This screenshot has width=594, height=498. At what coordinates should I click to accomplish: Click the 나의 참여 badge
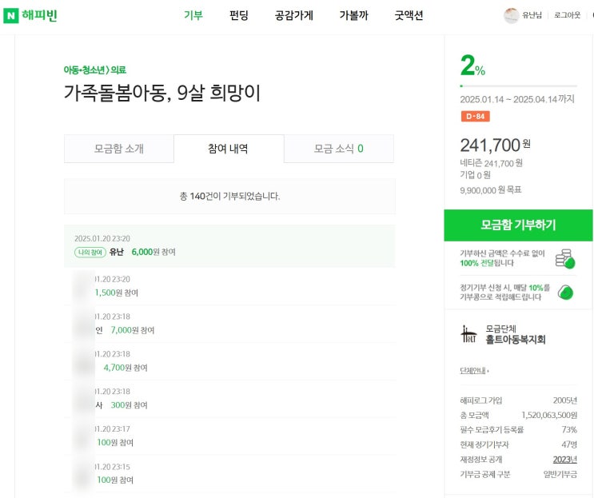(90, 252)
